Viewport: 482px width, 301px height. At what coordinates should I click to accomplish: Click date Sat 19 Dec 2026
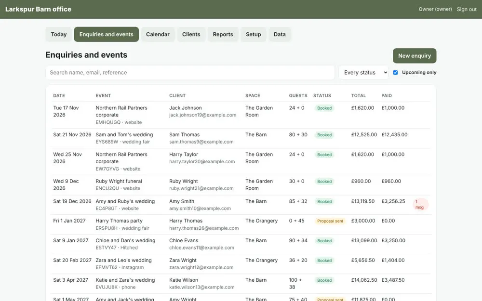72,201
